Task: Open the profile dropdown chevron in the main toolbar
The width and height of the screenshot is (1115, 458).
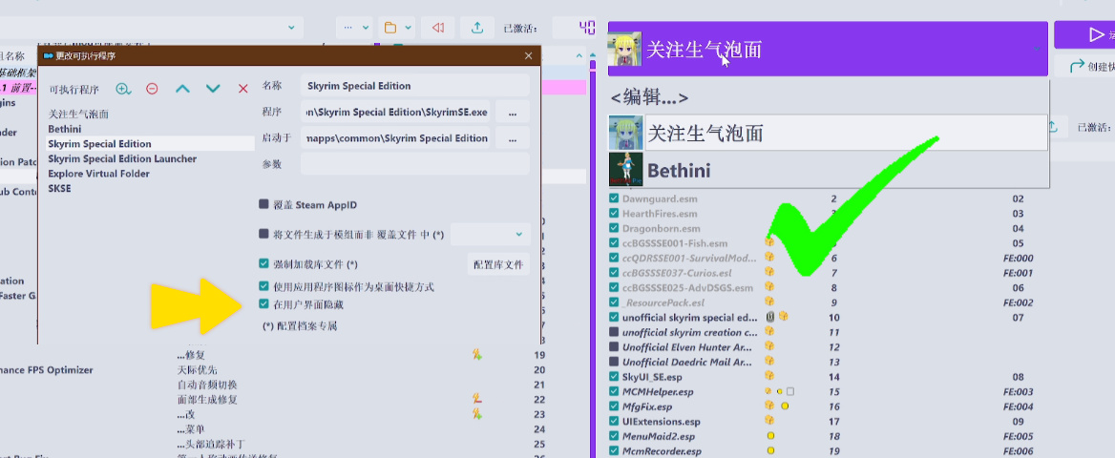Action: tap(291, 28)
